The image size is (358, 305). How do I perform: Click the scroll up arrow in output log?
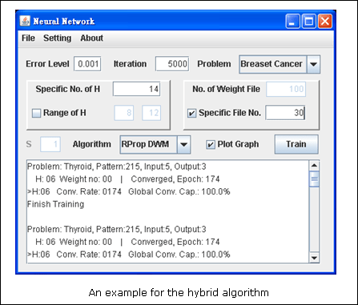[x=314, y=166]
